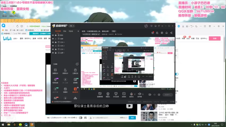Image resolution: width=226 pixels, height=127 pixels.
Task: Add 多媒体 multimedia source
Action: point(124,95)
